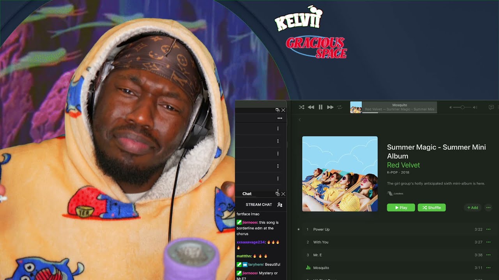This screenshot has width=499, height=280.
Task: Click the Summer Magic album cover art
Action: (340, 174)
